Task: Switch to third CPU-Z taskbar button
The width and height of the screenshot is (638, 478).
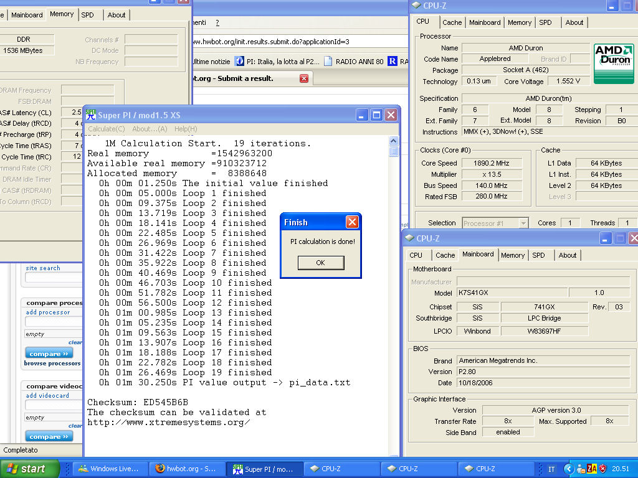Action: 495,469
